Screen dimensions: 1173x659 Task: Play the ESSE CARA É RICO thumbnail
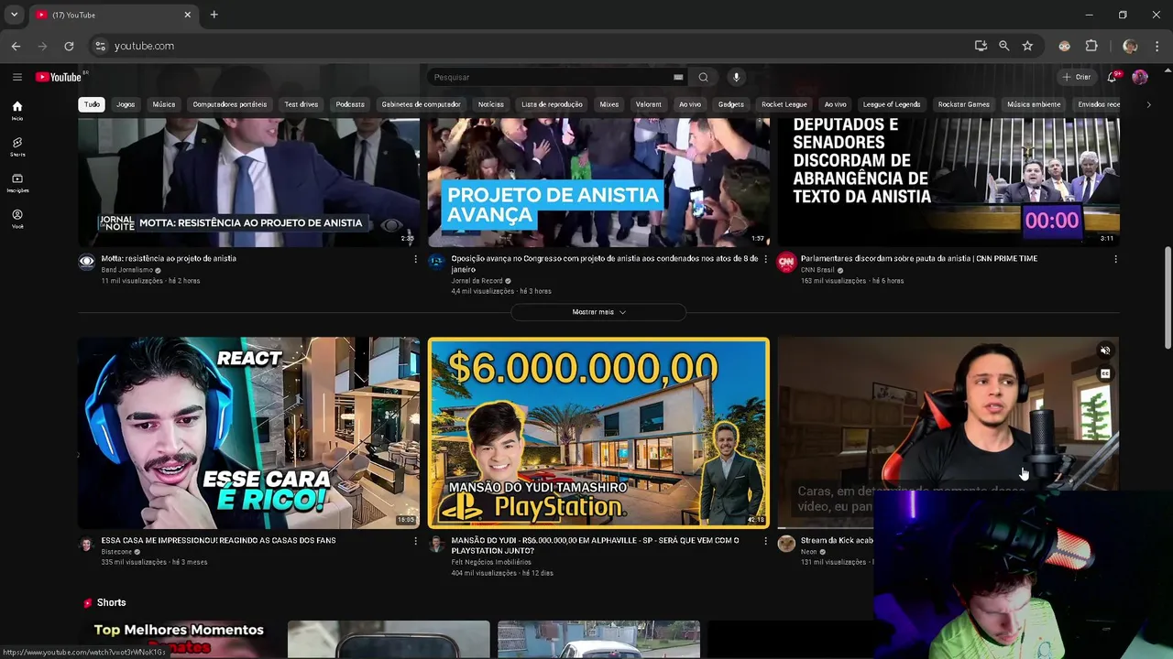(x=248, y=433)
